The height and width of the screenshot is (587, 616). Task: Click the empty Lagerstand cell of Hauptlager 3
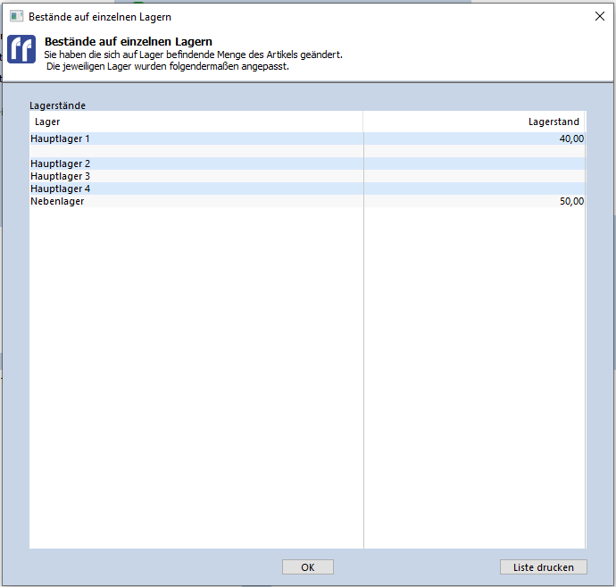(x=473, y=176)
